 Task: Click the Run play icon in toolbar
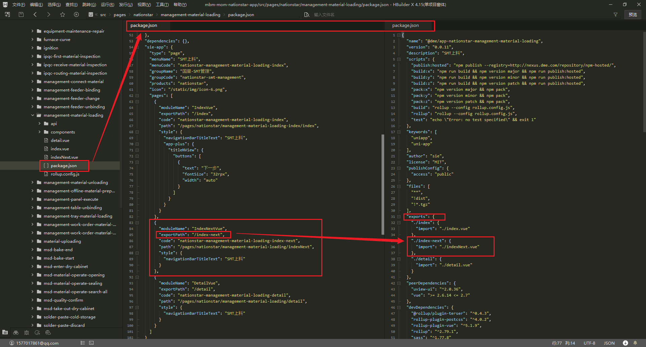click(x=76, y=14)
